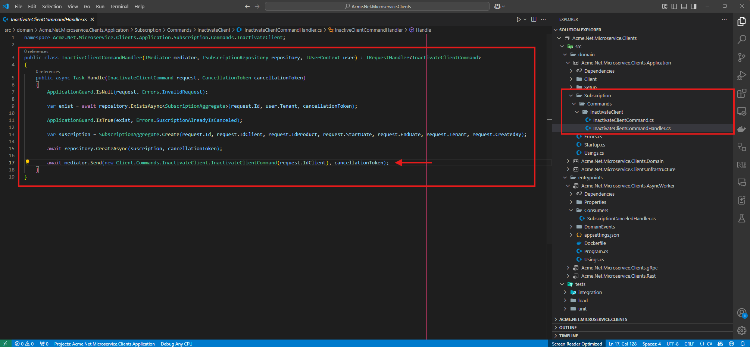Open notifications bell in status bar
Screen dimensions: 750x347
[743, 344]
